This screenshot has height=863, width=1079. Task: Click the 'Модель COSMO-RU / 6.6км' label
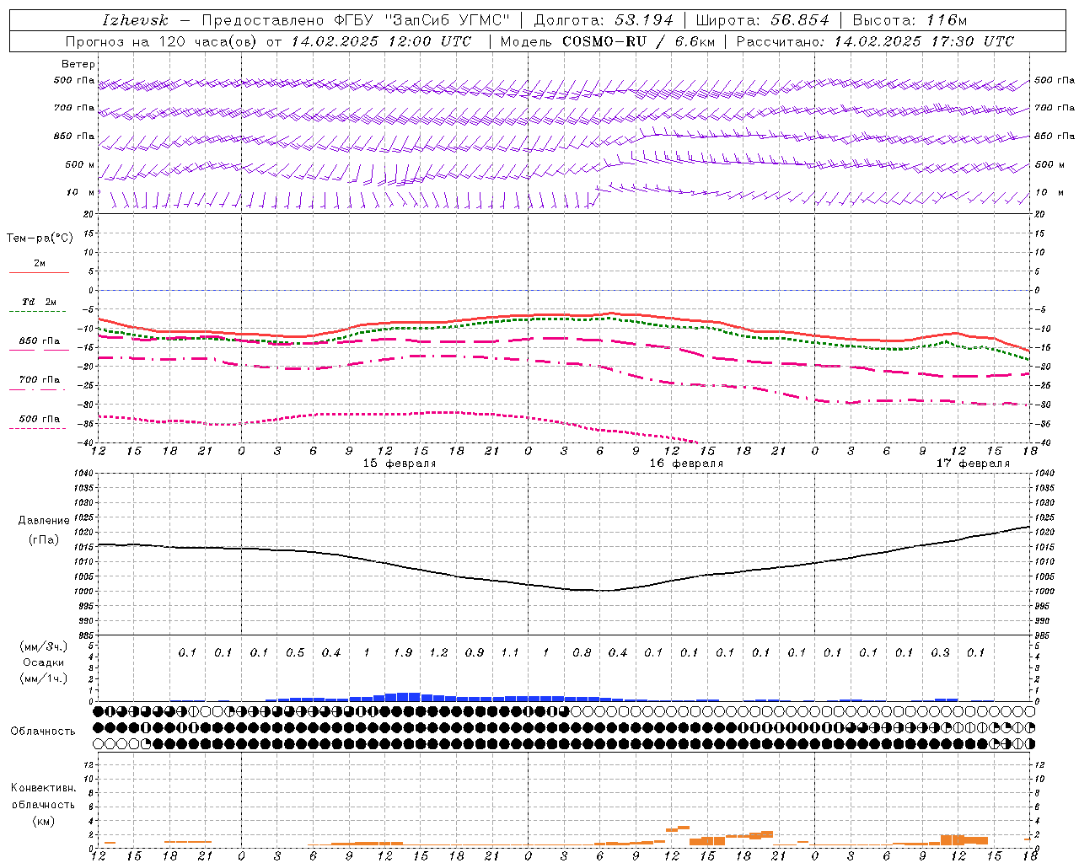[608, 41]
